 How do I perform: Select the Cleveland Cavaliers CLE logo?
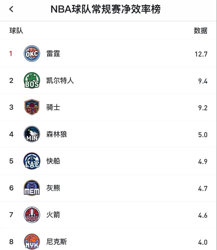(x=32, y=107)
